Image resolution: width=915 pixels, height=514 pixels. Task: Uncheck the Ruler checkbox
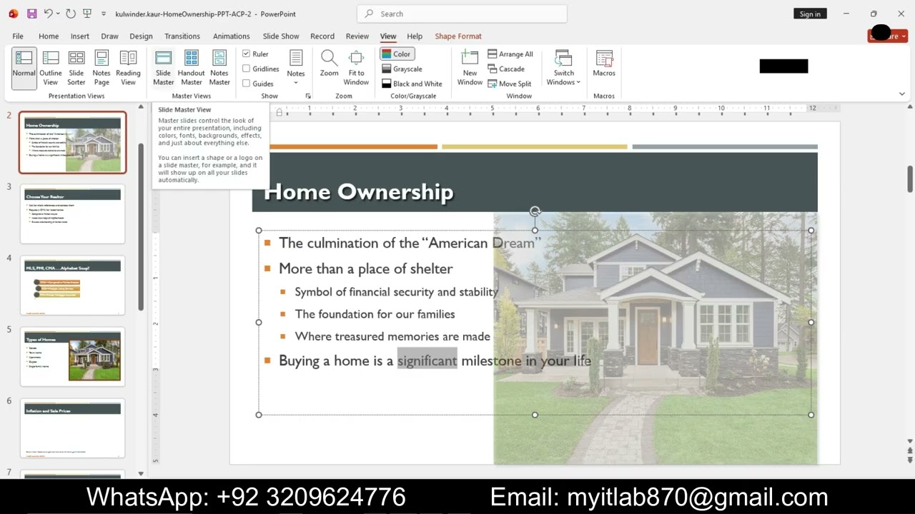pyautogui.click(x=246, y=54)
